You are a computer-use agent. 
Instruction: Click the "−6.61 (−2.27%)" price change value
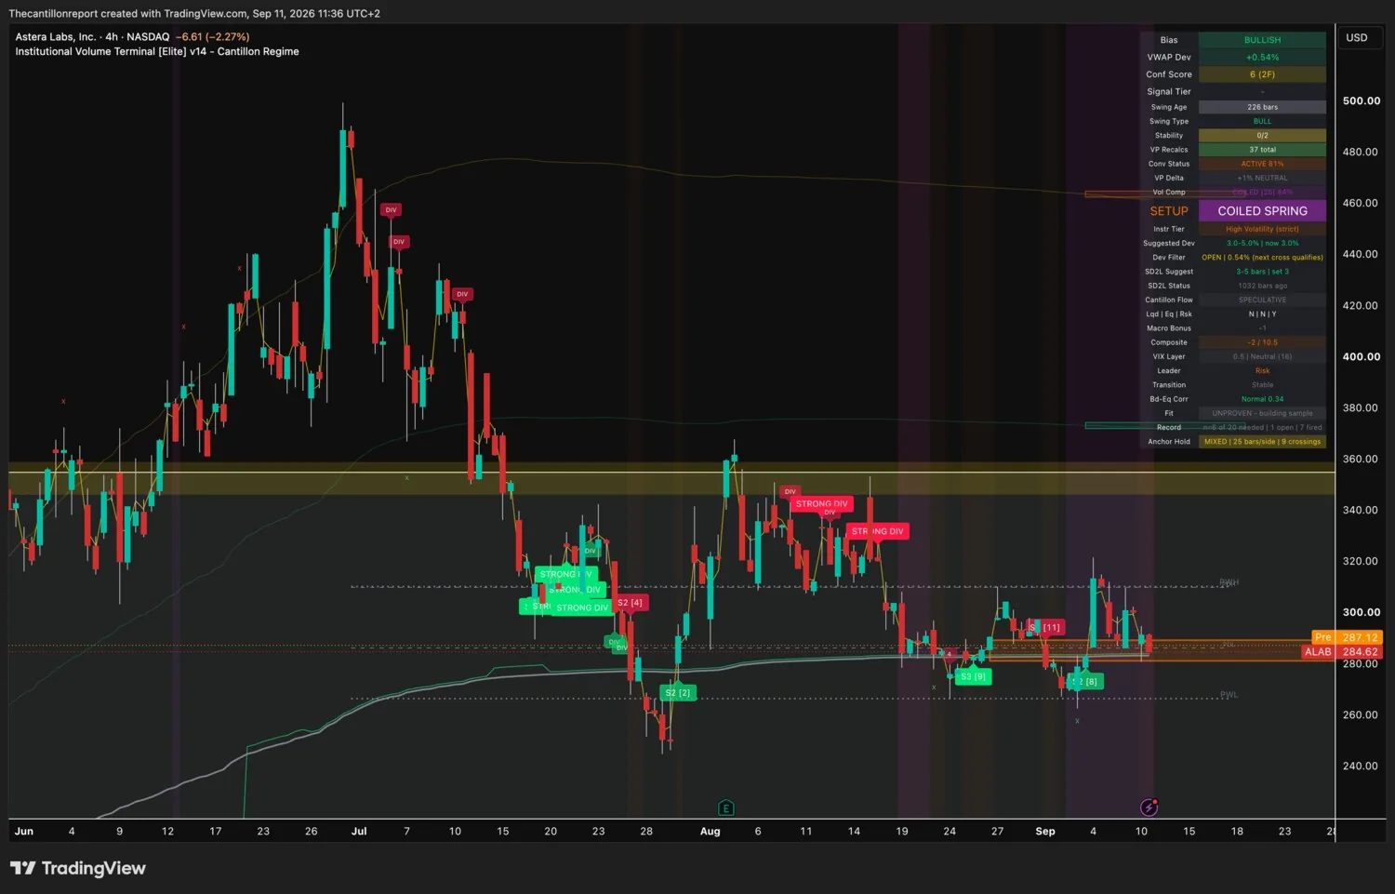pos(213,37)
